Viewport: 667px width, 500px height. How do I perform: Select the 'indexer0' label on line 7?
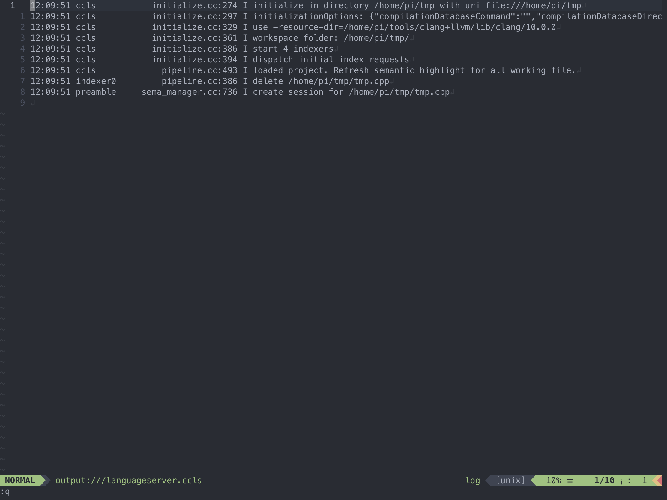point(96,81)
